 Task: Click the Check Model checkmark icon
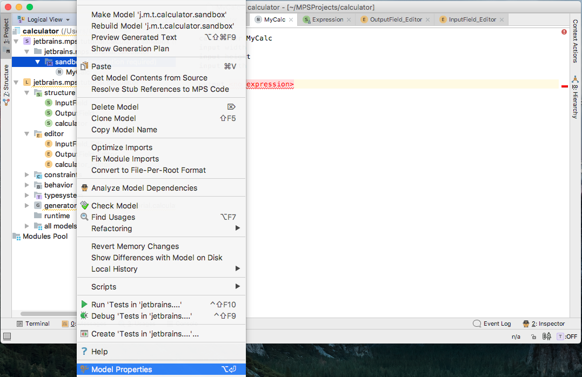point(85,205)
